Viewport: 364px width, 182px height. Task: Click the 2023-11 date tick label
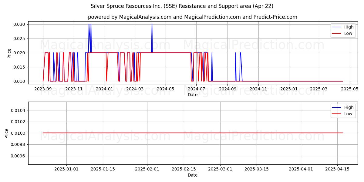click(74, 89)
